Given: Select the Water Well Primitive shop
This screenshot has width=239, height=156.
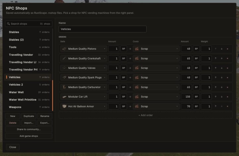Looking at the screenshot, I should 28,100.
